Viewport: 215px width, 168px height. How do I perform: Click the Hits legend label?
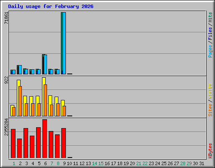[210, 17]
